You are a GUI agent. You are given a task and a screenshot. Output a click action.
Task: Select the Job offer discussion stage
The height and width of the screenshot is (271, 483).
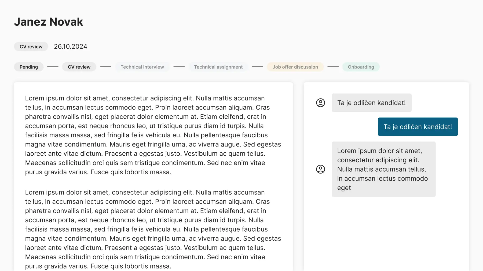(x=295, y=67)
